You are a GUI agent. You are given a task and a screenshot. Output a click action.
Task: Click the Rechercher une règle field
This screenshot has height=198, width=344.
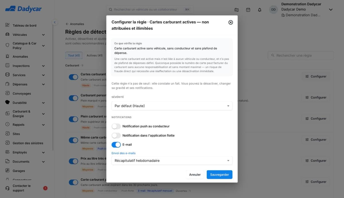click(301, 56)
